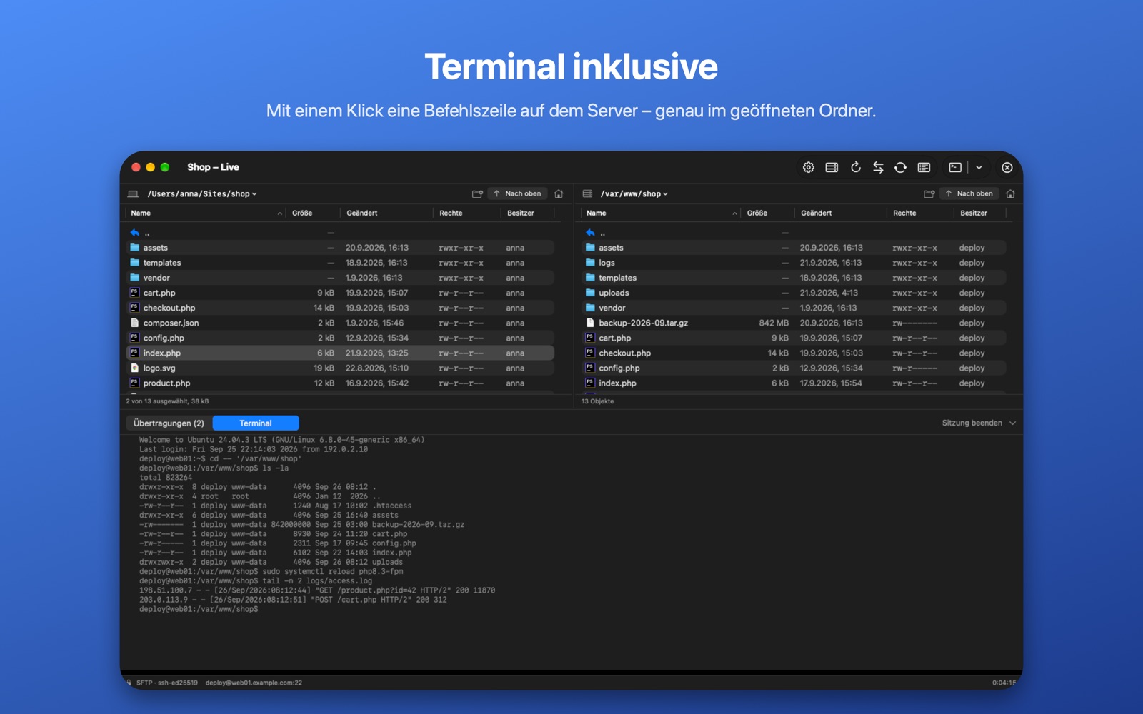Viewport: 1143px width, 714px height.
Task: Create new folder in local pane
Action: click(x=477, y=193)
